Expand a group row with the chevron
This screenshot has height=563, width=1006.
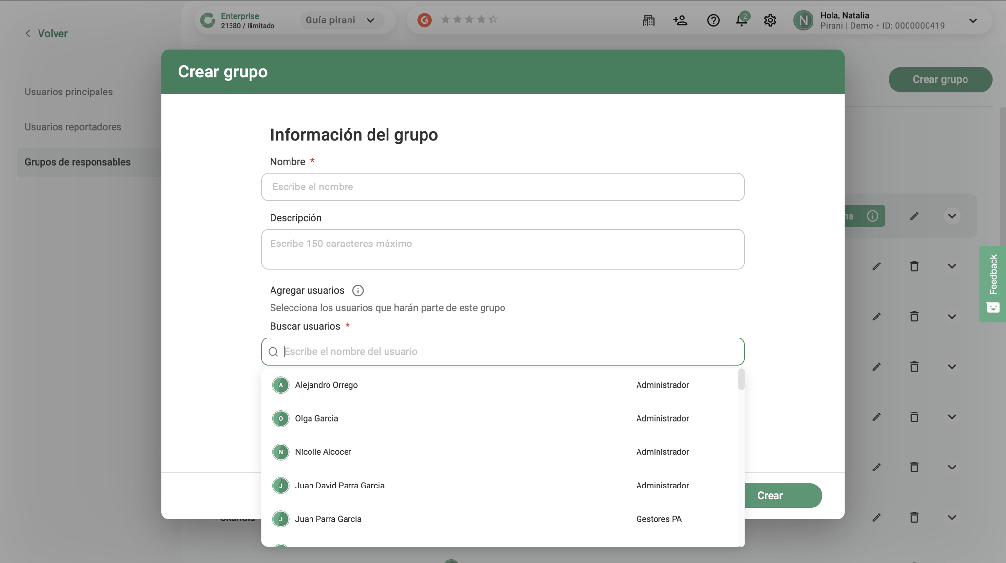click(952, 266)
